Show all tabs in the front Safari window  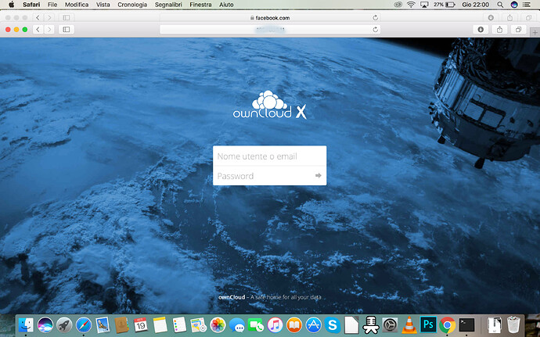point(518,30)
